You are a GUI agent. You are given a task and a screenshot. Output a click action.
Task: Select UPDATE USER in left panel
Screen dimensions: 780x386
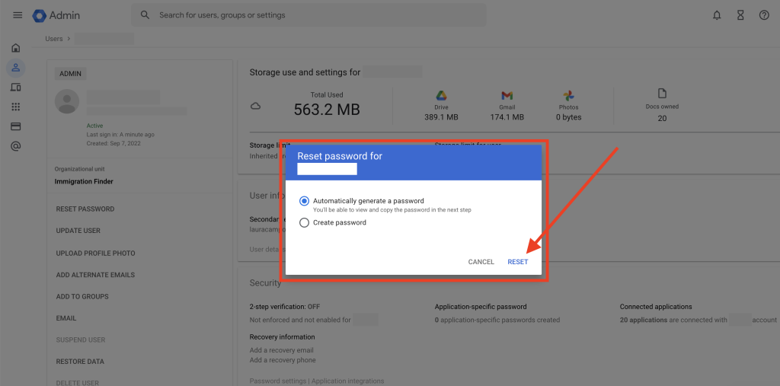click(78, 231)
